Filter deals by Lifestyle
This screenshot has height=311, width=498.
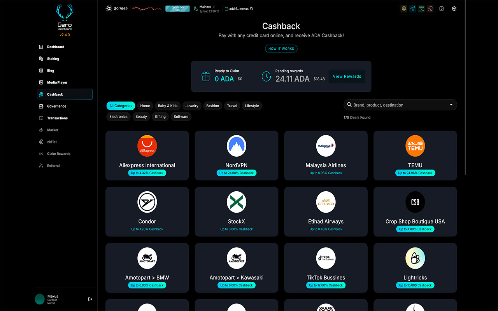pyautogui.click(x=252, y=106)
